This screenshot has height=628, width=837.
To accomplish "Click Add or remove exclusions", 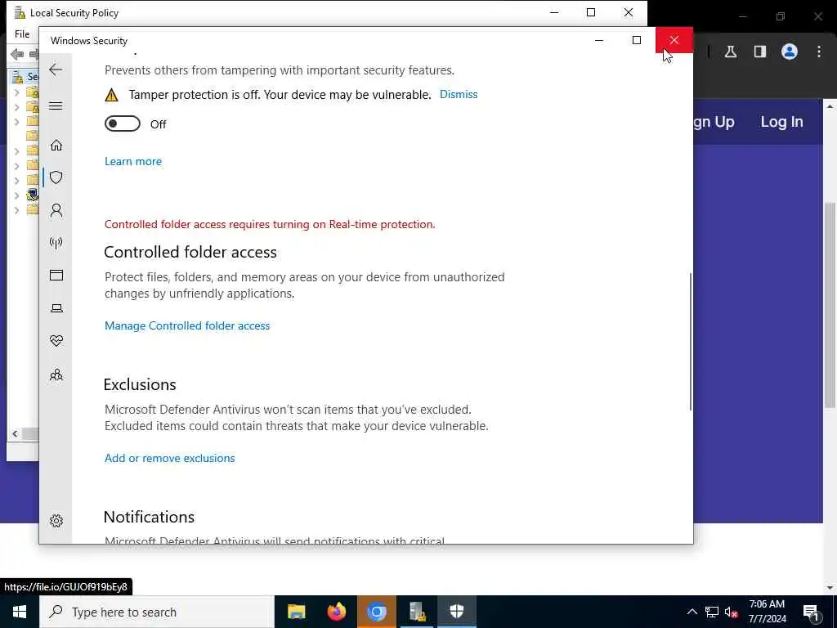I will (170, 458).
